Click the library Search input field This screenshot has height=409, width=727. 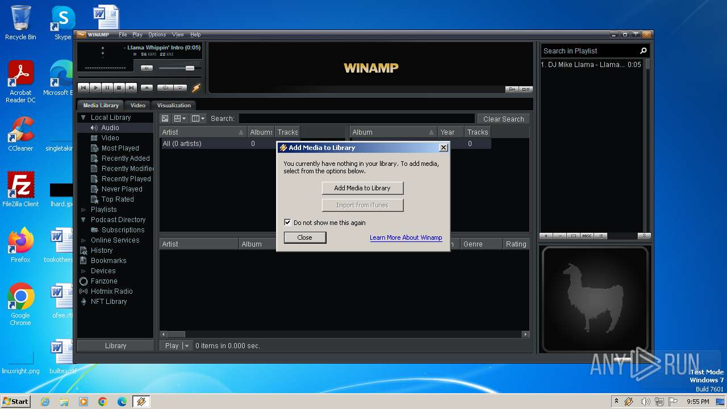pos(357,119)
